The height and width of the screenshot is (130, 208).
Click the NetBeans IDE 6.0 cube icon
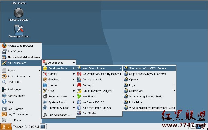click(x=79, y=102)
